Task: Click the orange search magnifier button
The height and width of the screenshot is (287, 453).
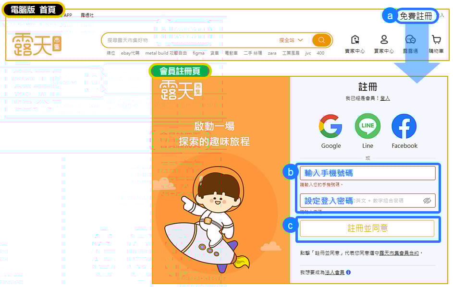Action: (321, 40)
